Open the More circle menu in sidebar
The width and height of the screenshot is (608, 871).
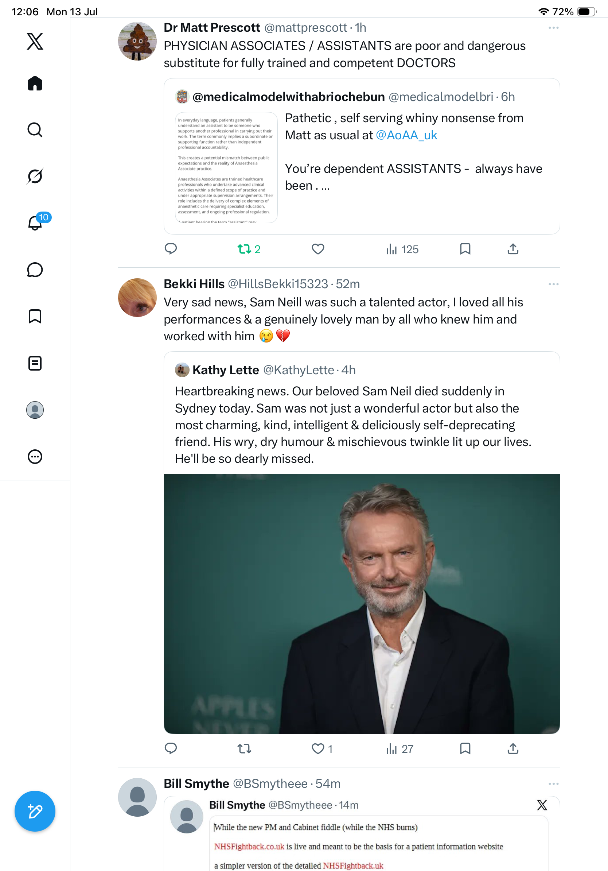click(x=35, y=457)
